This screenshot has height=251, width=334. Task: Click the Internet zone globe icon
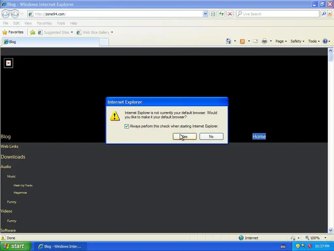pyautogui.click(x=241, y=238)
